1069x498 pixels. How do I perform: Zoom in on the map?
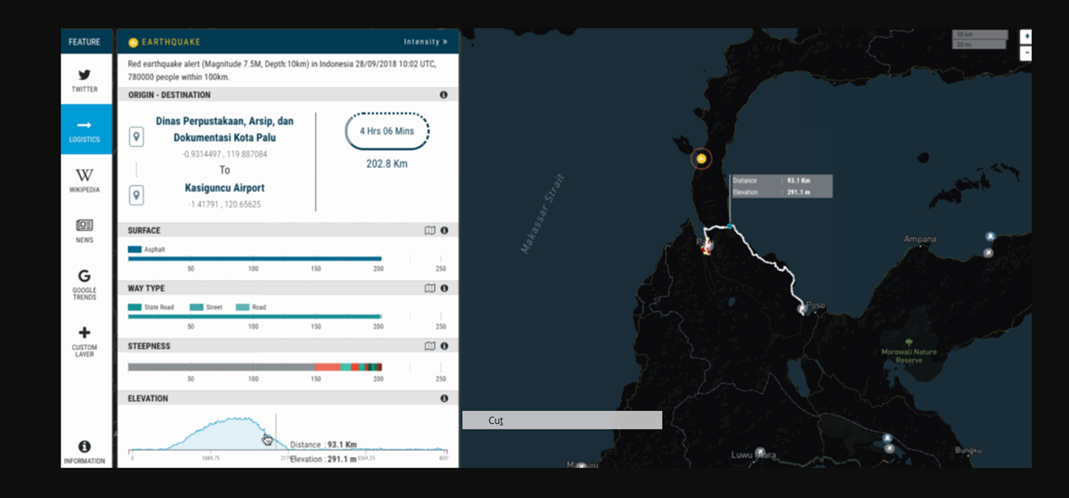click(x=1026, y=37)
